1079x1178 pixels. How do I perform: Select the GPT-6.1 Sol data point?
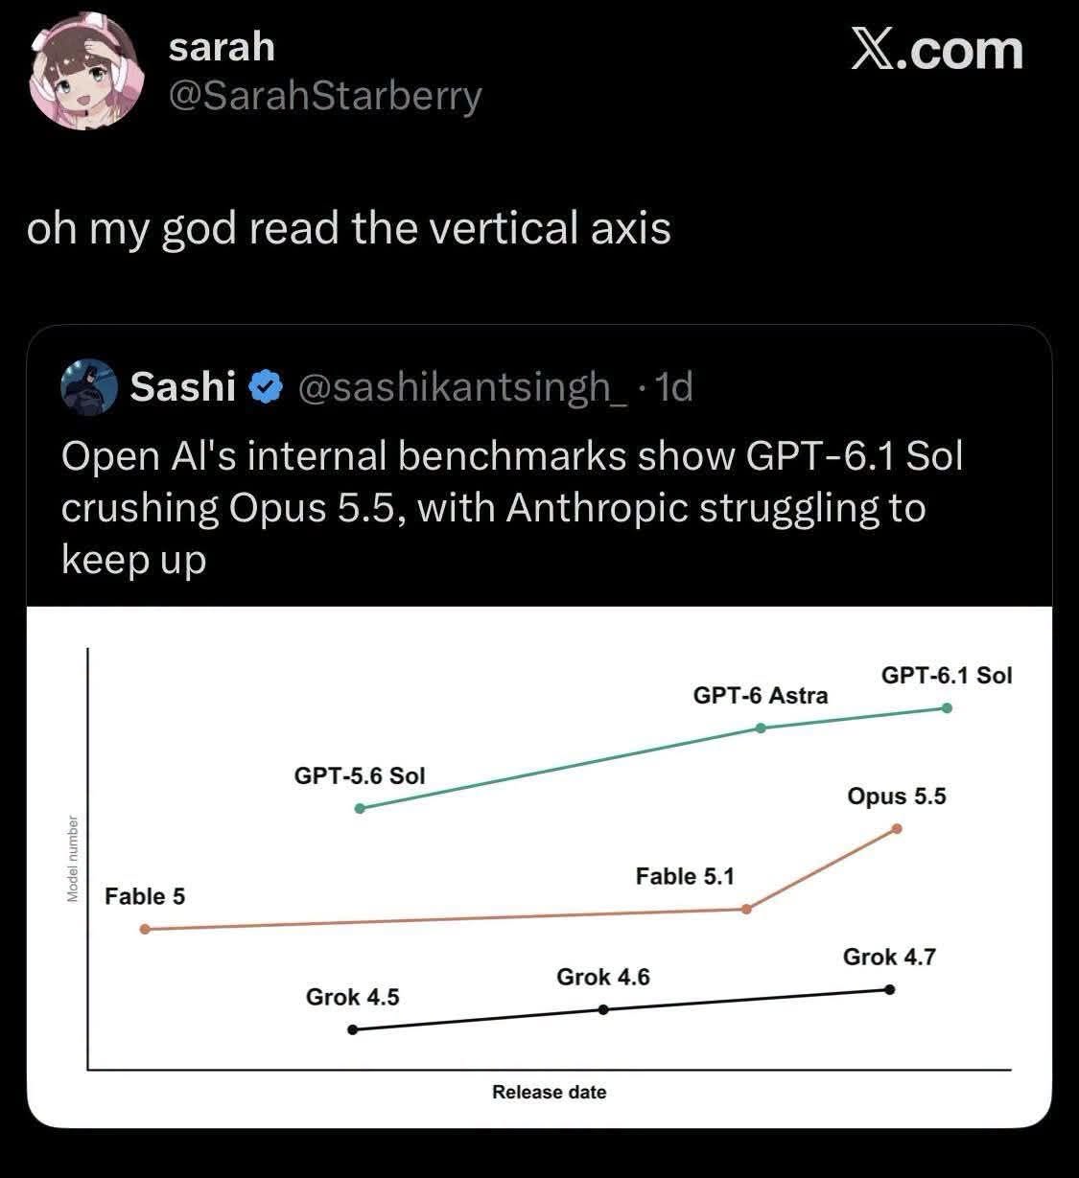tap(947, 708)
